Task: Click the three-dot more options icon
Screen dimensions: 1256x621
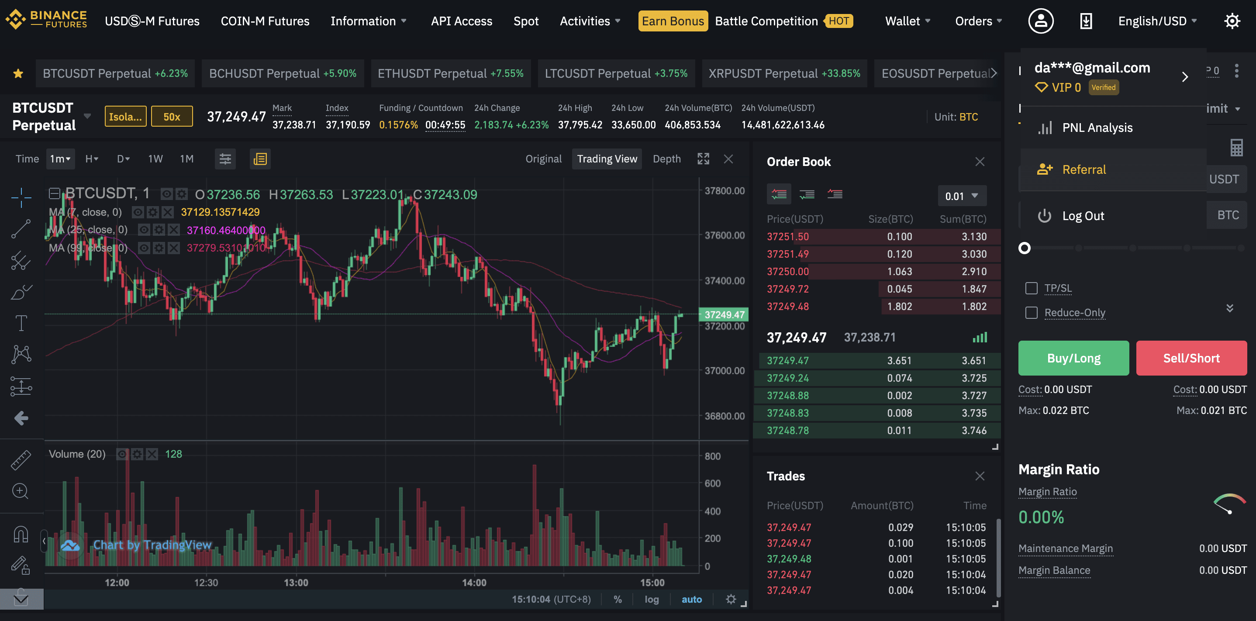Action: click(x=1236, y=71)
